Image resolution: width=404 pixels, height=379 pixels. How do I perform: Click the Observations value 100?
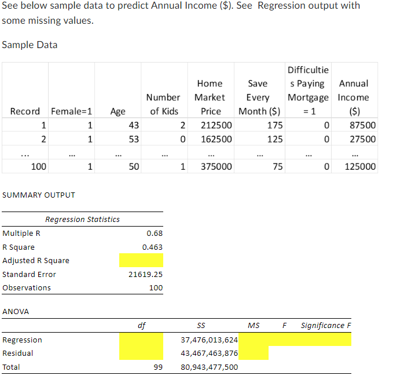156,287
